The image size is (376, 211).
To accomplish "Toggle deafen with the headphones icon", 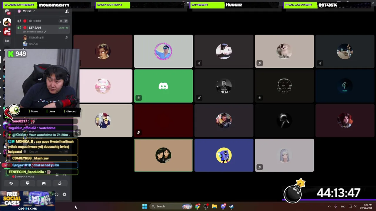I will pos(57,194).
